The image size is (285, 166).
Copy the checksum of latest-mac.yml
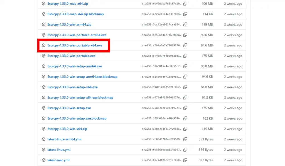pos(185,160)
